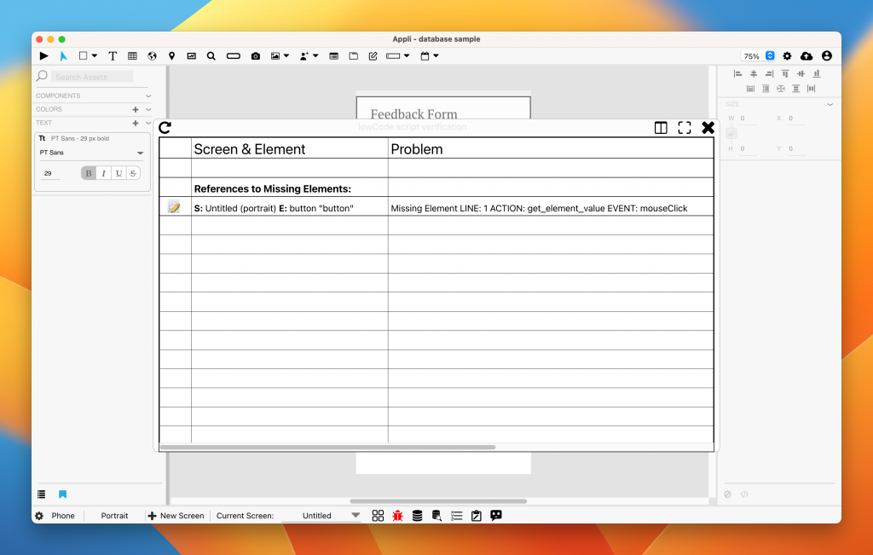Click the Screen & Element column header
The height and width of the screenshot is (555, 873).
pos(250,149)
